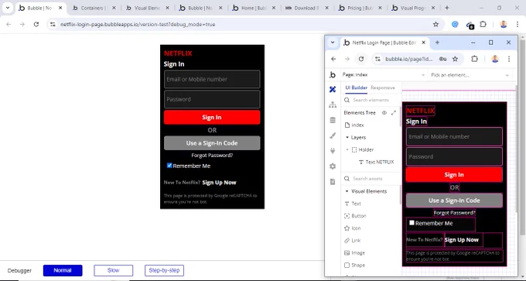Bookmark the editor page with the star icon

(x=455, y=59)
